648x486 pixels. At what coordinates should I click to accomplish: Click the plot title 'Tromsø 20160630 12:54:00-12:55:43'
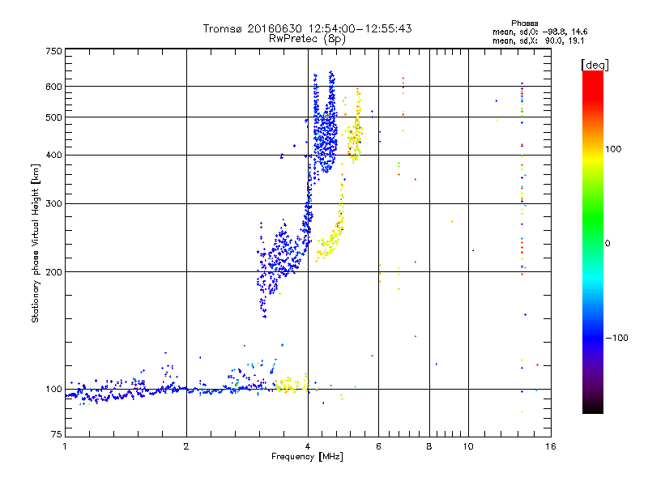[x=307, y=28]
